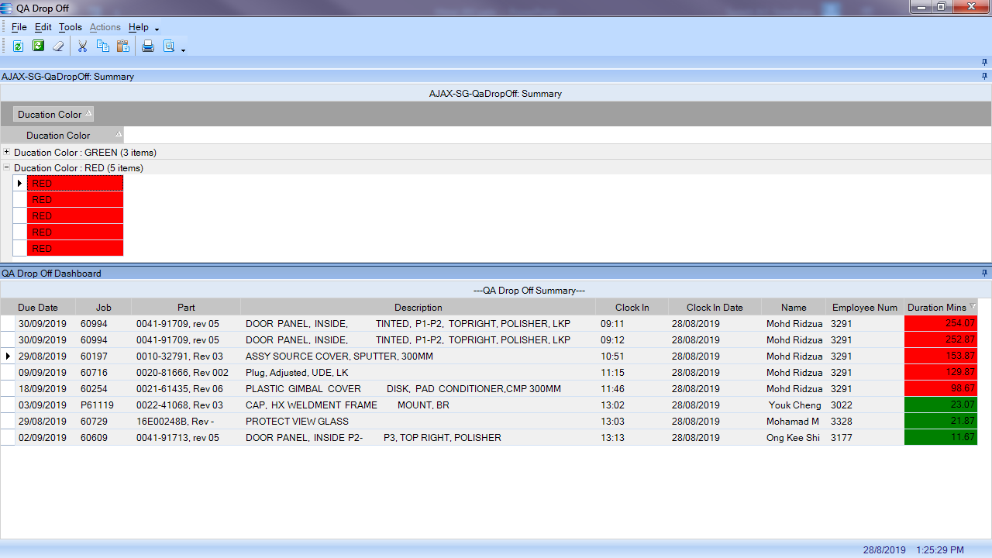Open the Actions menu
Viewport: 992px width, 558px height.
(105, 27)
